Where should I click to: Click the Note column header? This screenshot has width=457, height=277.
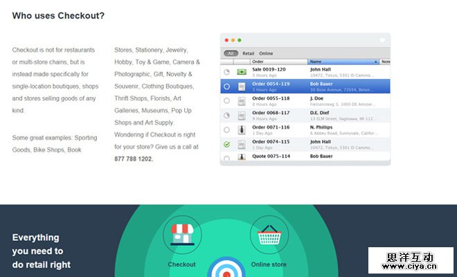[386, 62]
